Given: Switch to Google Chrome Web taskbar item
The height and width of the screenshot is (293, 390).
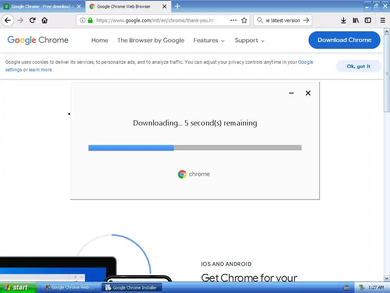Looking at the screenshot, I should point(70,287).
